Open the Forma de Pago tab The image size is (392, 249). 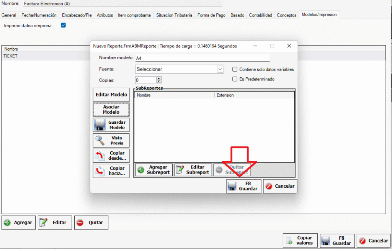click(211, 15)
